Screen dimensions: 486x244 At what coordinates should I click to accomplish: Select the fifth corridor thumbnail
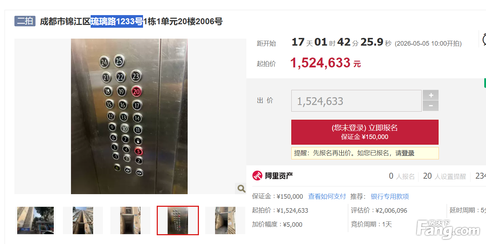225,220
